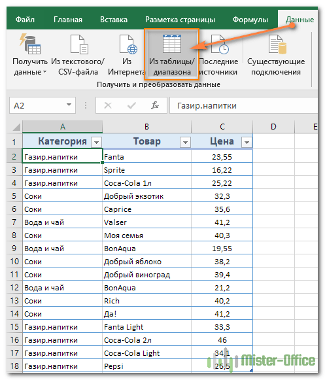Select column B header
The width and height of the screenshot is (325, 380).
tap(146, 127)
